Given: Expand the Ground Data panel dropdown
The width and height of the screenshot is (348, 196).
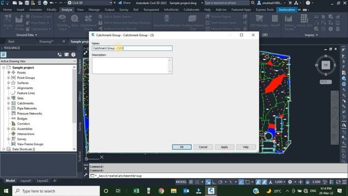Looking at the screenshot, I should 27,35.
